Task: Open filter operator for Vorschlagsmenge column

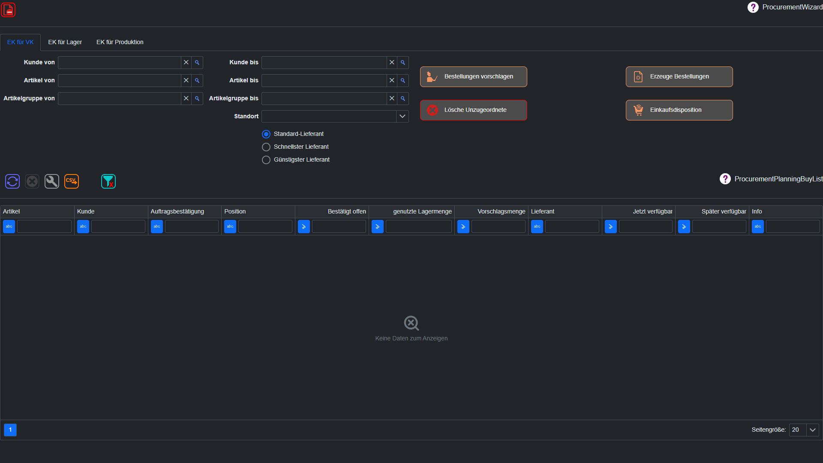Action: point(463,227)
